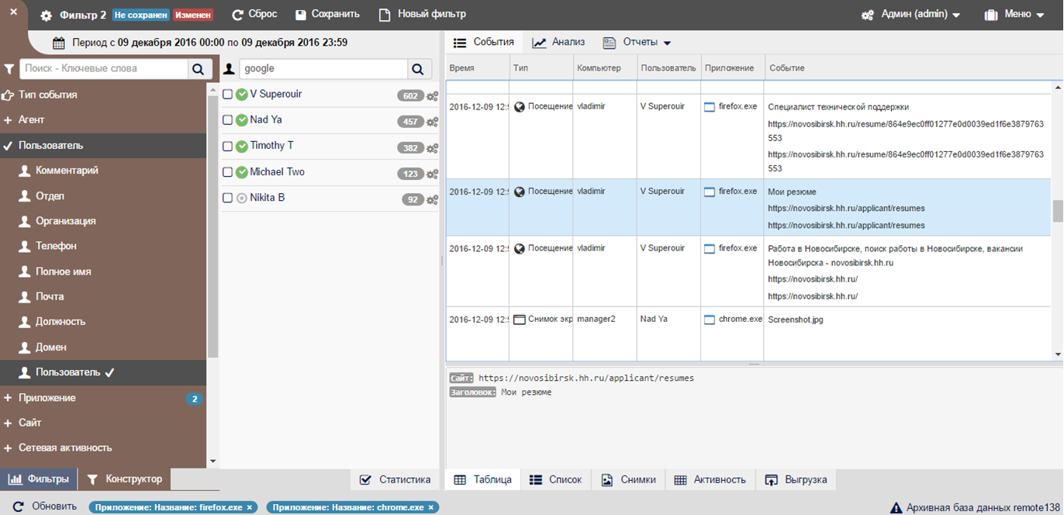The image size is (1064, 515).
Task: Open gears settings for Timothy T
Action: coord(432,148)
